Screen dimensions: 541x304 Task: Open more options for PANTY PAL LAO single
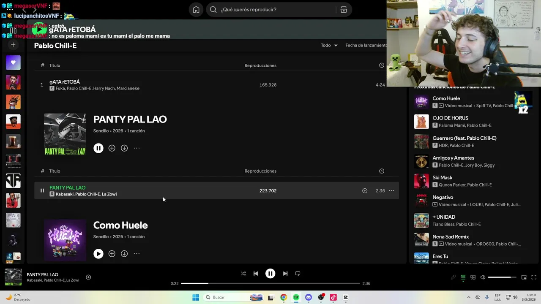(137, 148)
